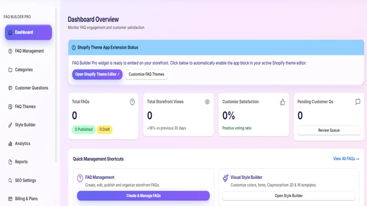Click the Style Builder brush icon
This screenshot has width=367, height=206.
point(10,125)
